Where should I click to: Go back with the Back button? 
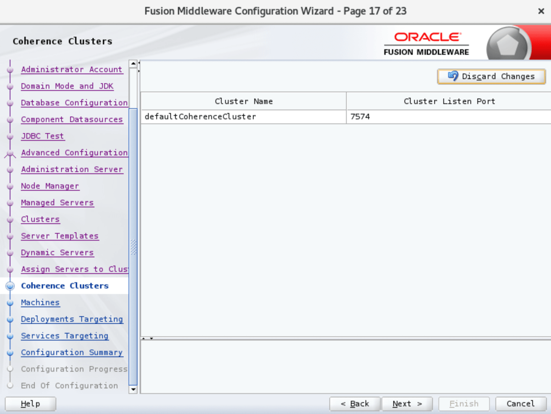355,404
